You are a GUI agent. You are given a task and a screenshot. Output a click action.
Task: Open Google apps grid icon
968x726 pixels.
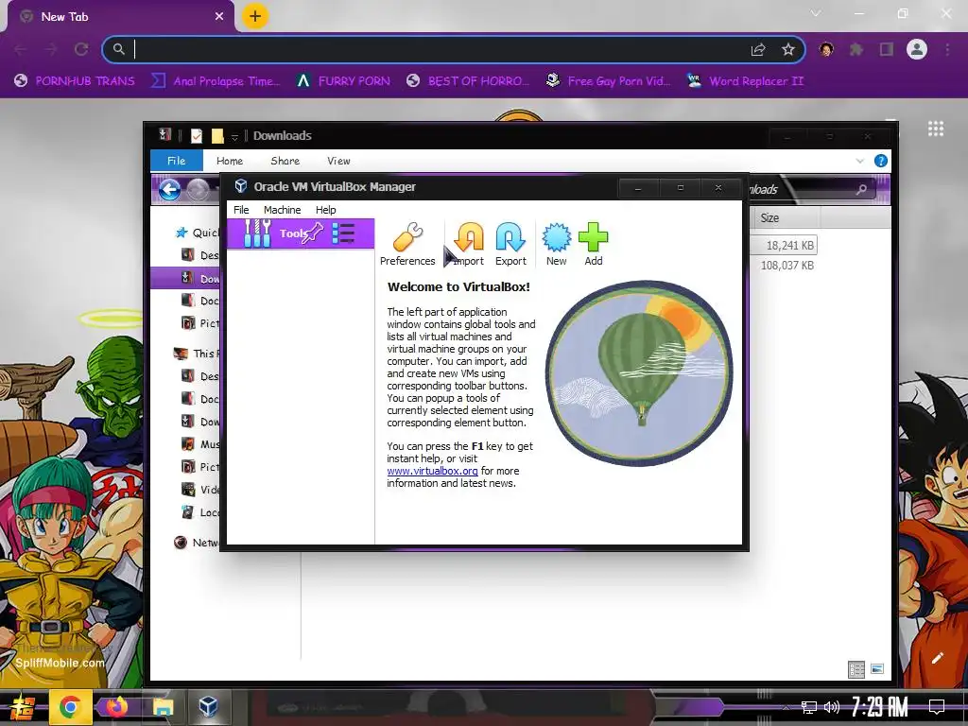[936, 129]
